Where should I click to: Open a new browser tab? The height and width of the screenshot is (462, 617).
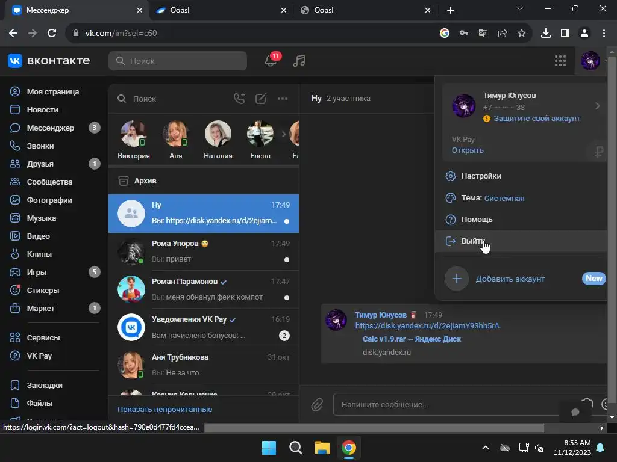coord(451,10)
